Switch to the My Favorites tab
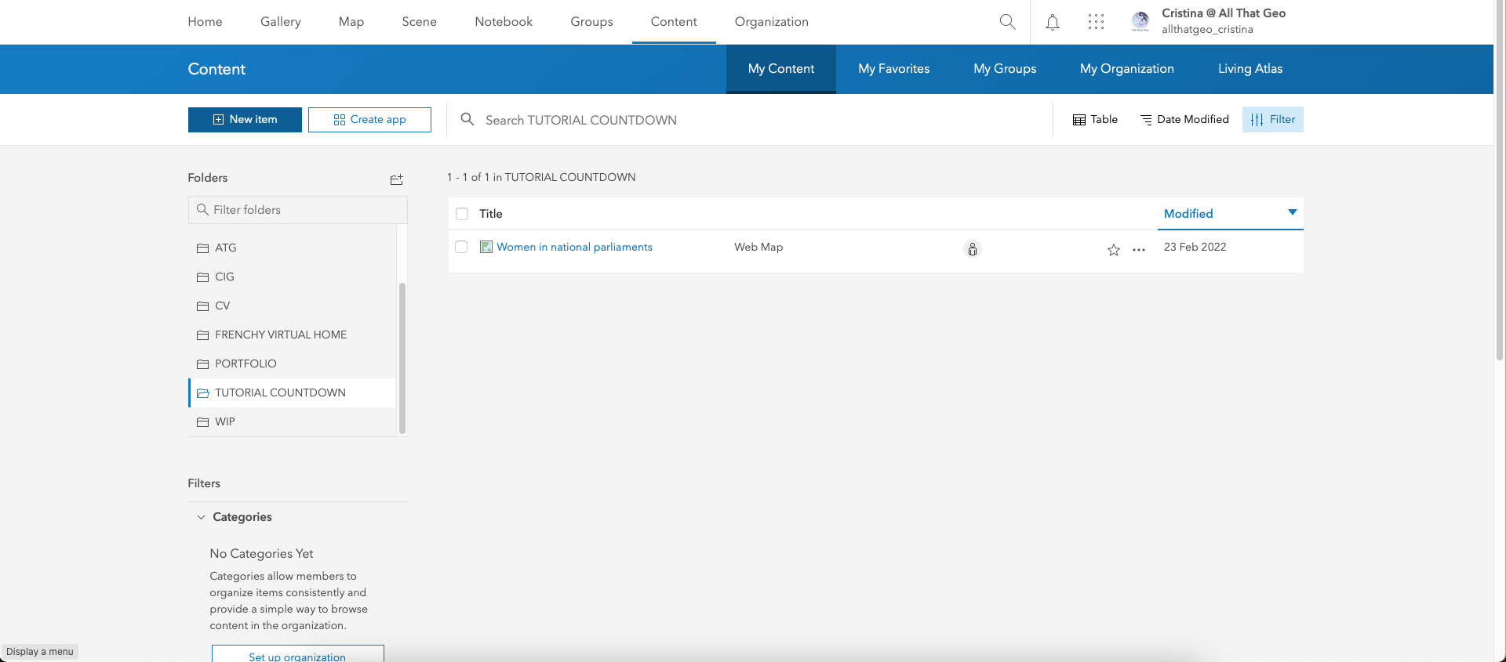1506x662 pixels. (894, 69)
